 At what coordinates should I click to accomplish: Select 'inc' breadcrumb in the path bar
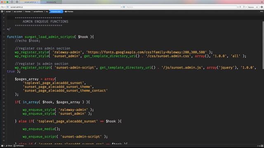47,12
